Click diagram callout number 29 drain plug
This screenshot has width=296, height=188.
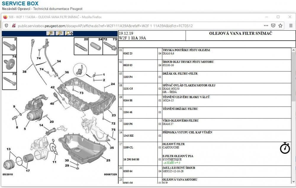tap(67, 165)
